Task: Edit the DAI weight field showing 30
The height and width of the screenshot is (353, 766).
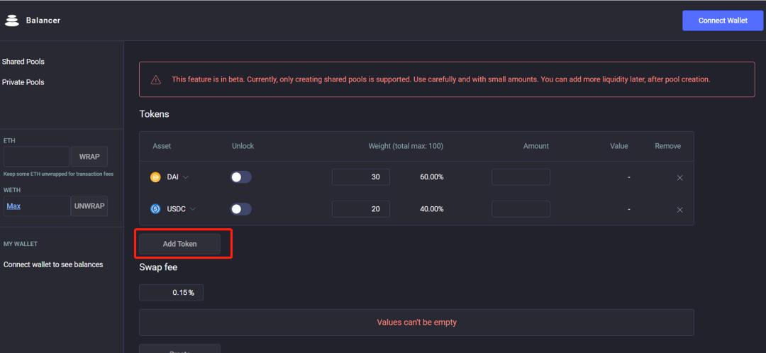Action: tap(360, 177)
